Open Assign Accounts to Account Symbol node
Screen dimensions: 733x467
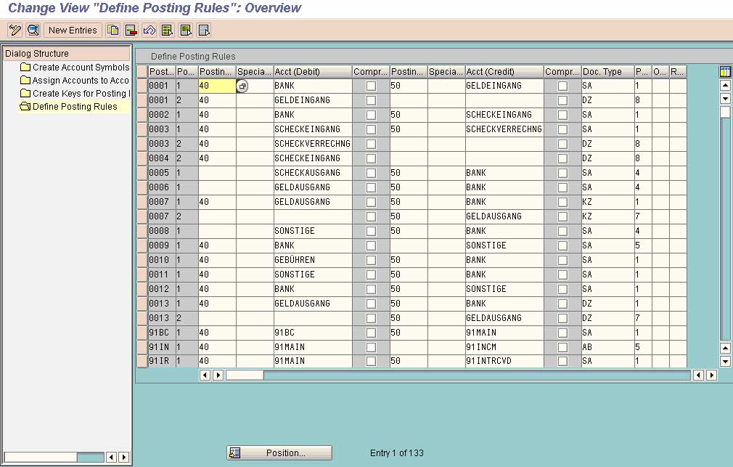point(81,81)
